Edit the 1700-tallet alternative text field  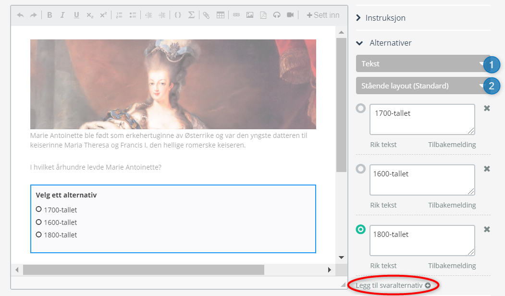pos(422,119)
